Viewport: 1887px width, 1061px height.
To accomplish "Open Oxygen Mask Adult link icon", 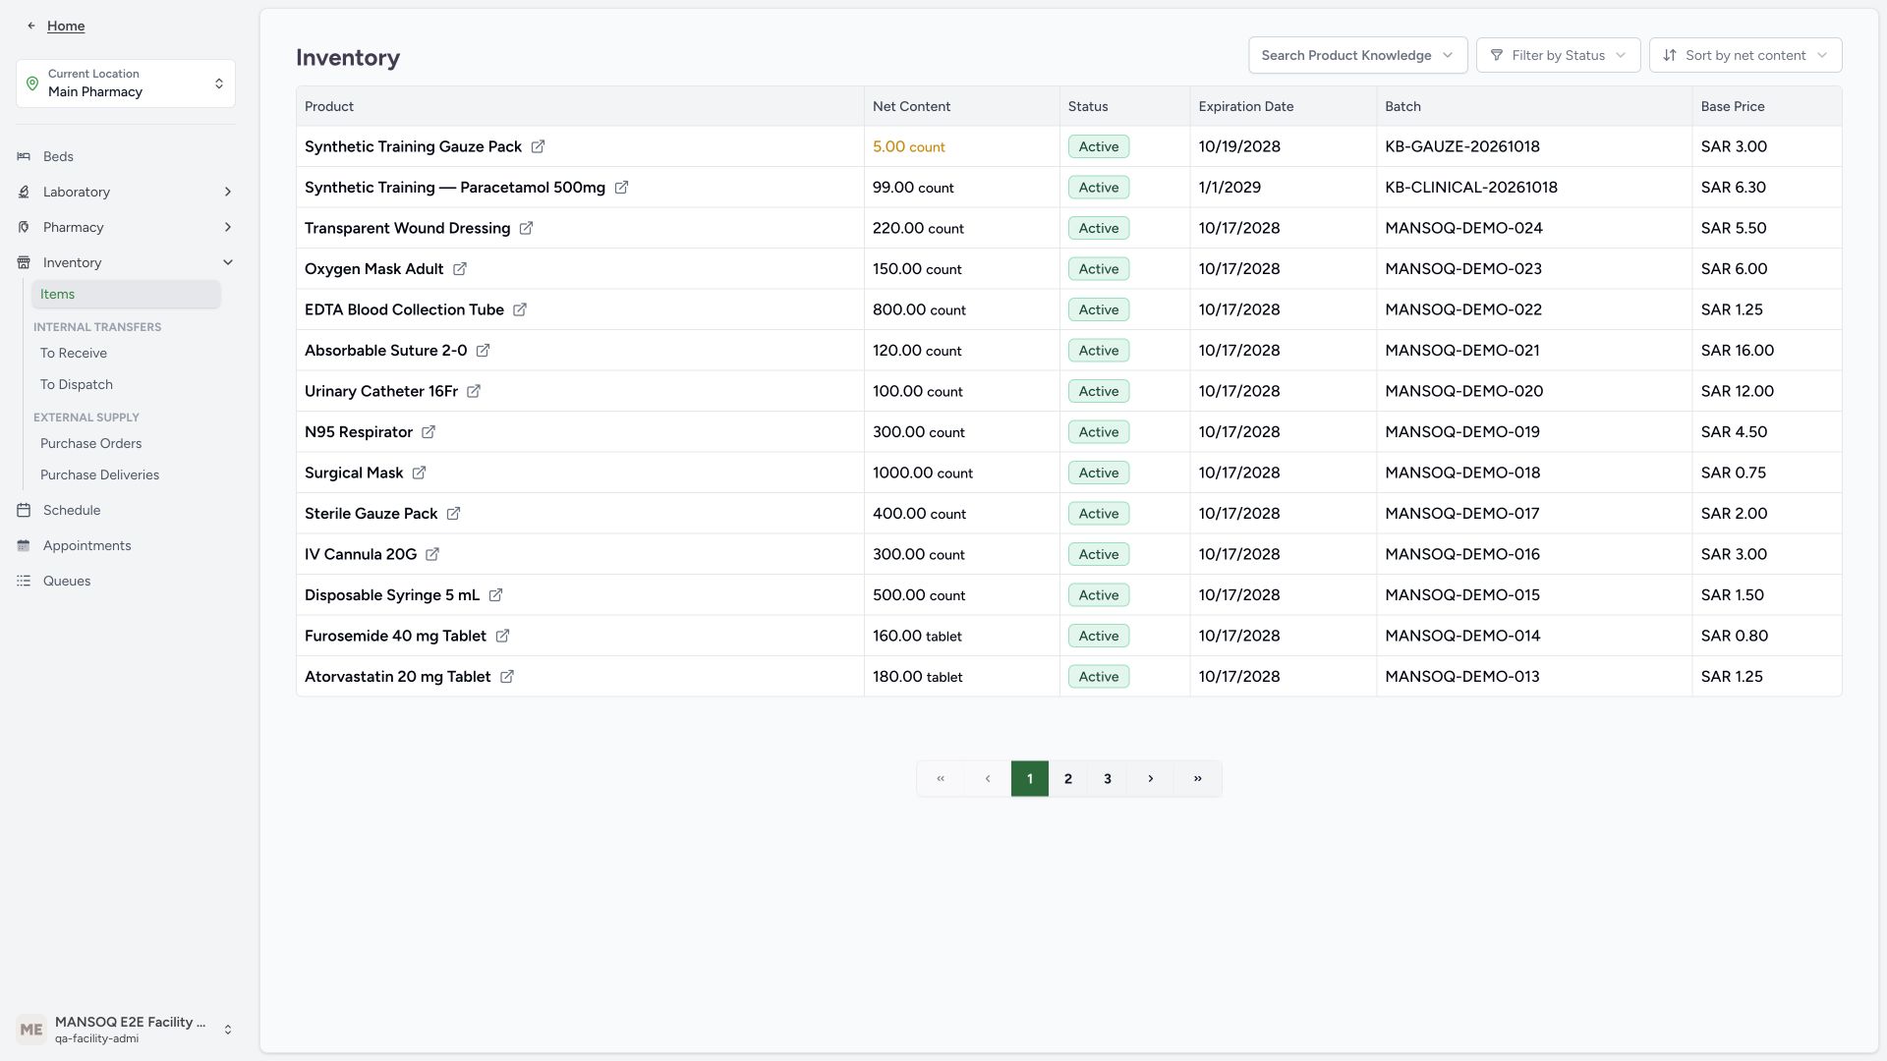I will (459, 269).
